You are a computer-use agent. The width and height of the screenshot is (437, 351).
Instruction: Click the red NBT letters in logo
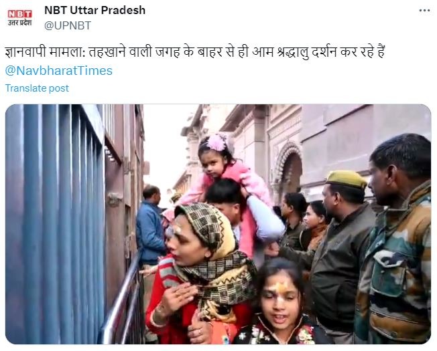pyautogui.click(x=20, y=14)
